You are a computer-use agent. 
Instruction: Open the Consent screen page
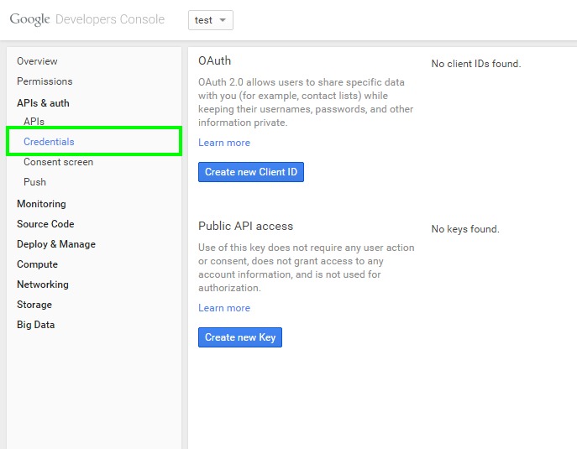(58, 162)
